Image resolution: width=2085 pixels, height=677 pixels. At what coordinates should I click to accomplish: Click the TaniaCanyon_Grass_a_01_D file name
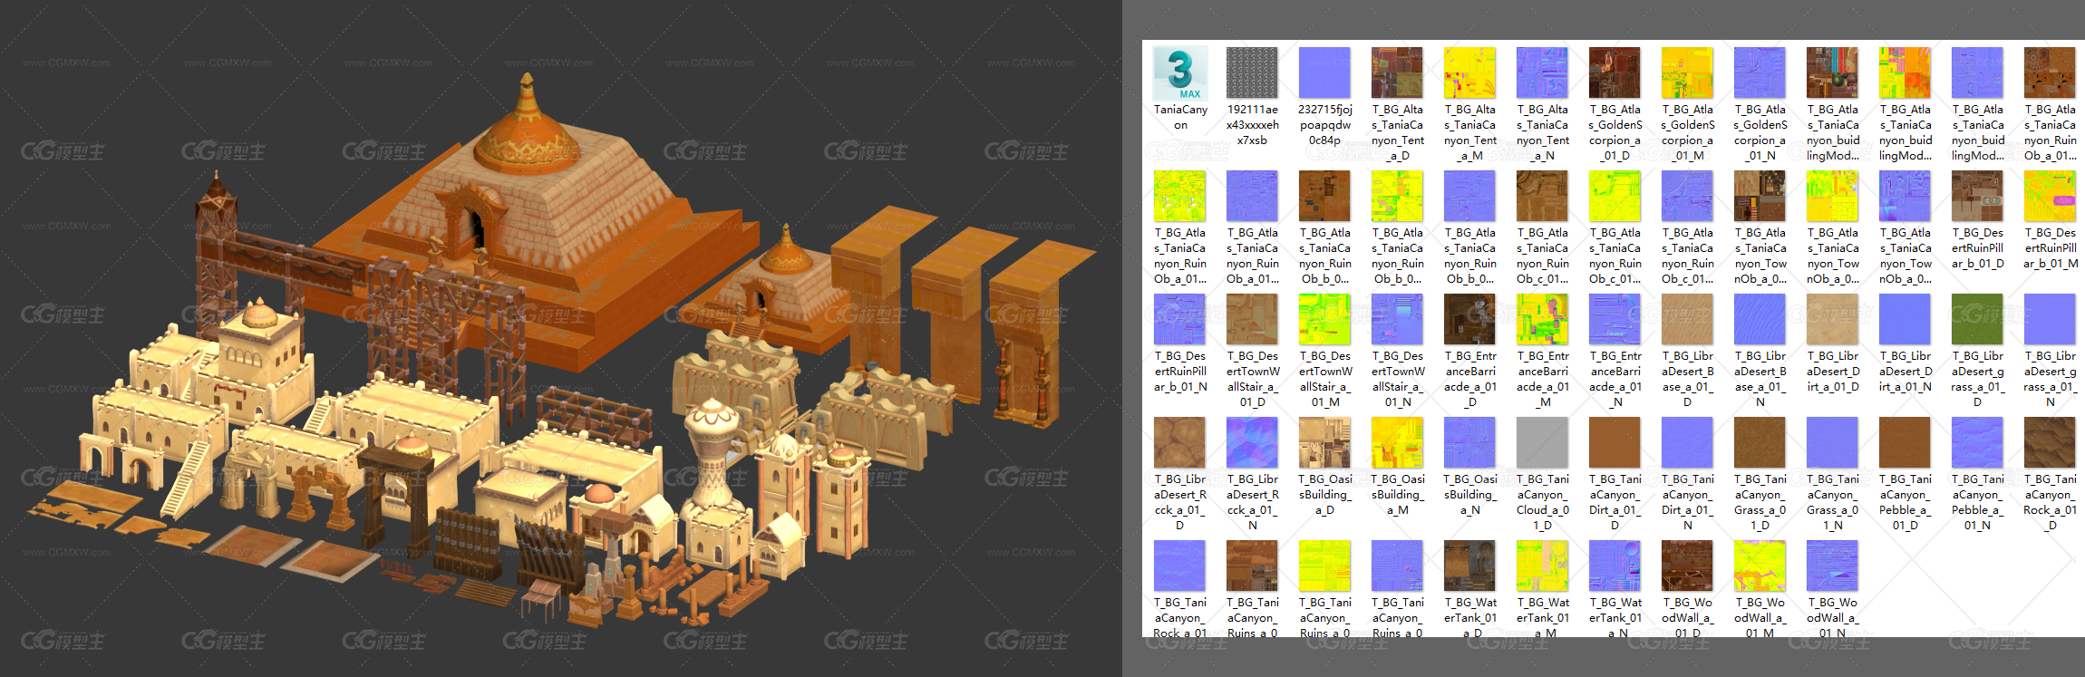1760,502
